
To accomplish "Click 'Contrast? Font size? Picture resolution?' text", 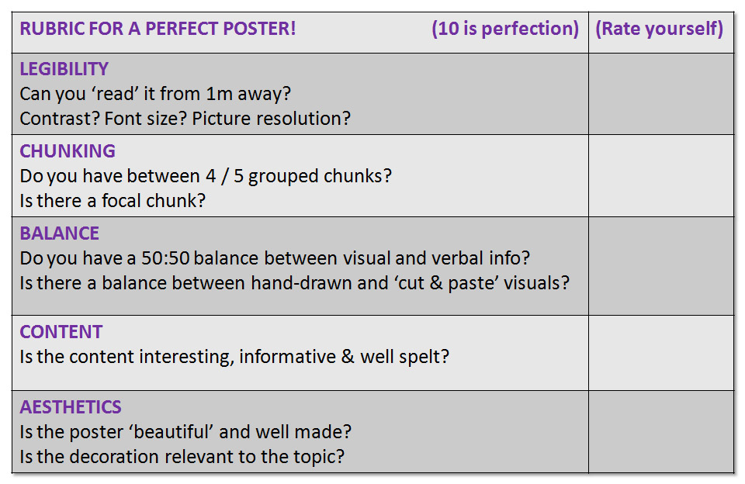I will (185, 118).
